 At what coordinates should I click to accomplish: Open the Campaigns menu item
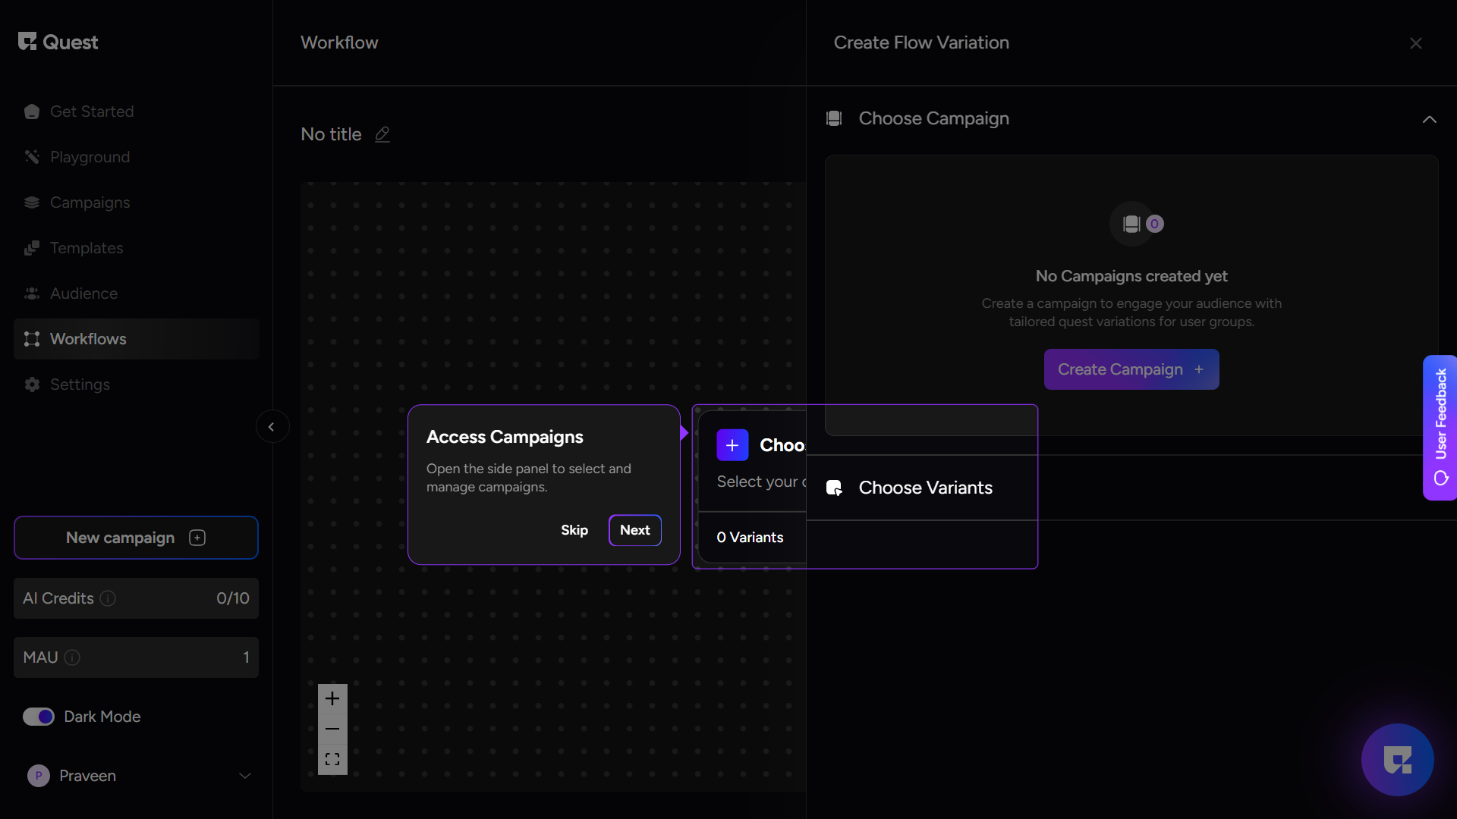click(90, 202)
